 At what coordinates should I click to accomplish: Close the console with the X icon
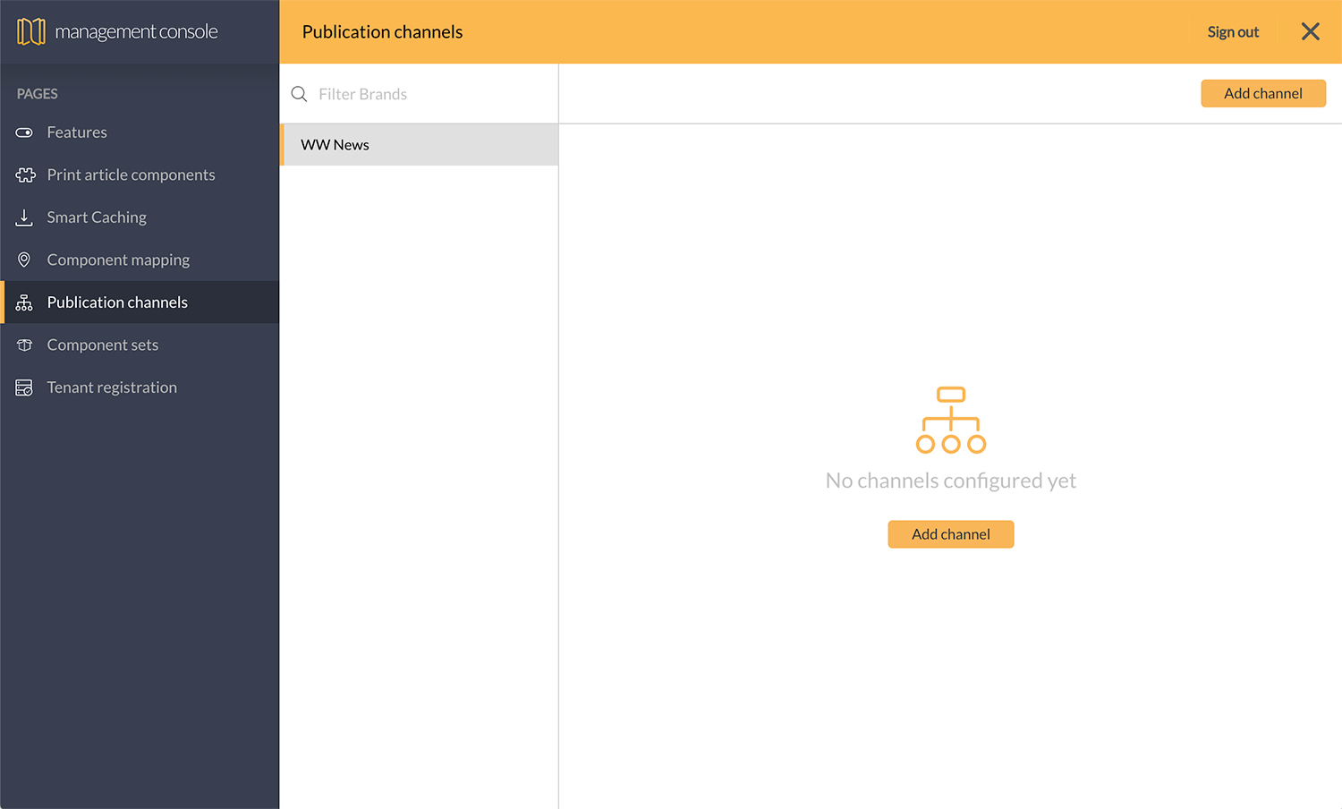[x=1311, y=31]
